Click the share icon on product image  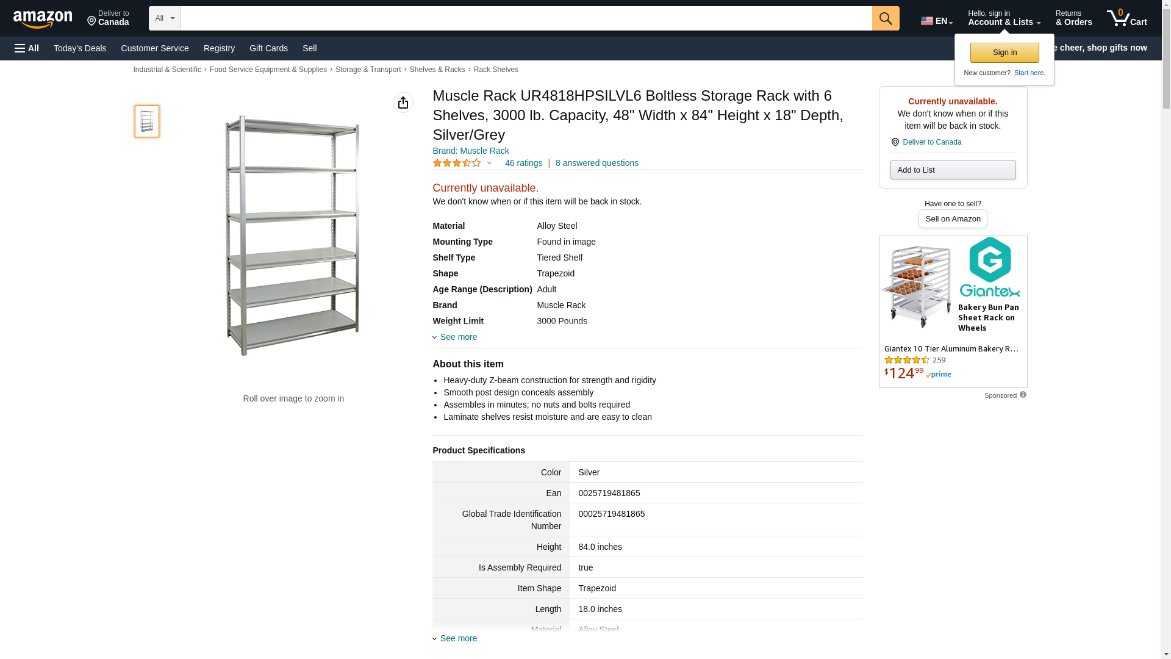tap(403, 103)
